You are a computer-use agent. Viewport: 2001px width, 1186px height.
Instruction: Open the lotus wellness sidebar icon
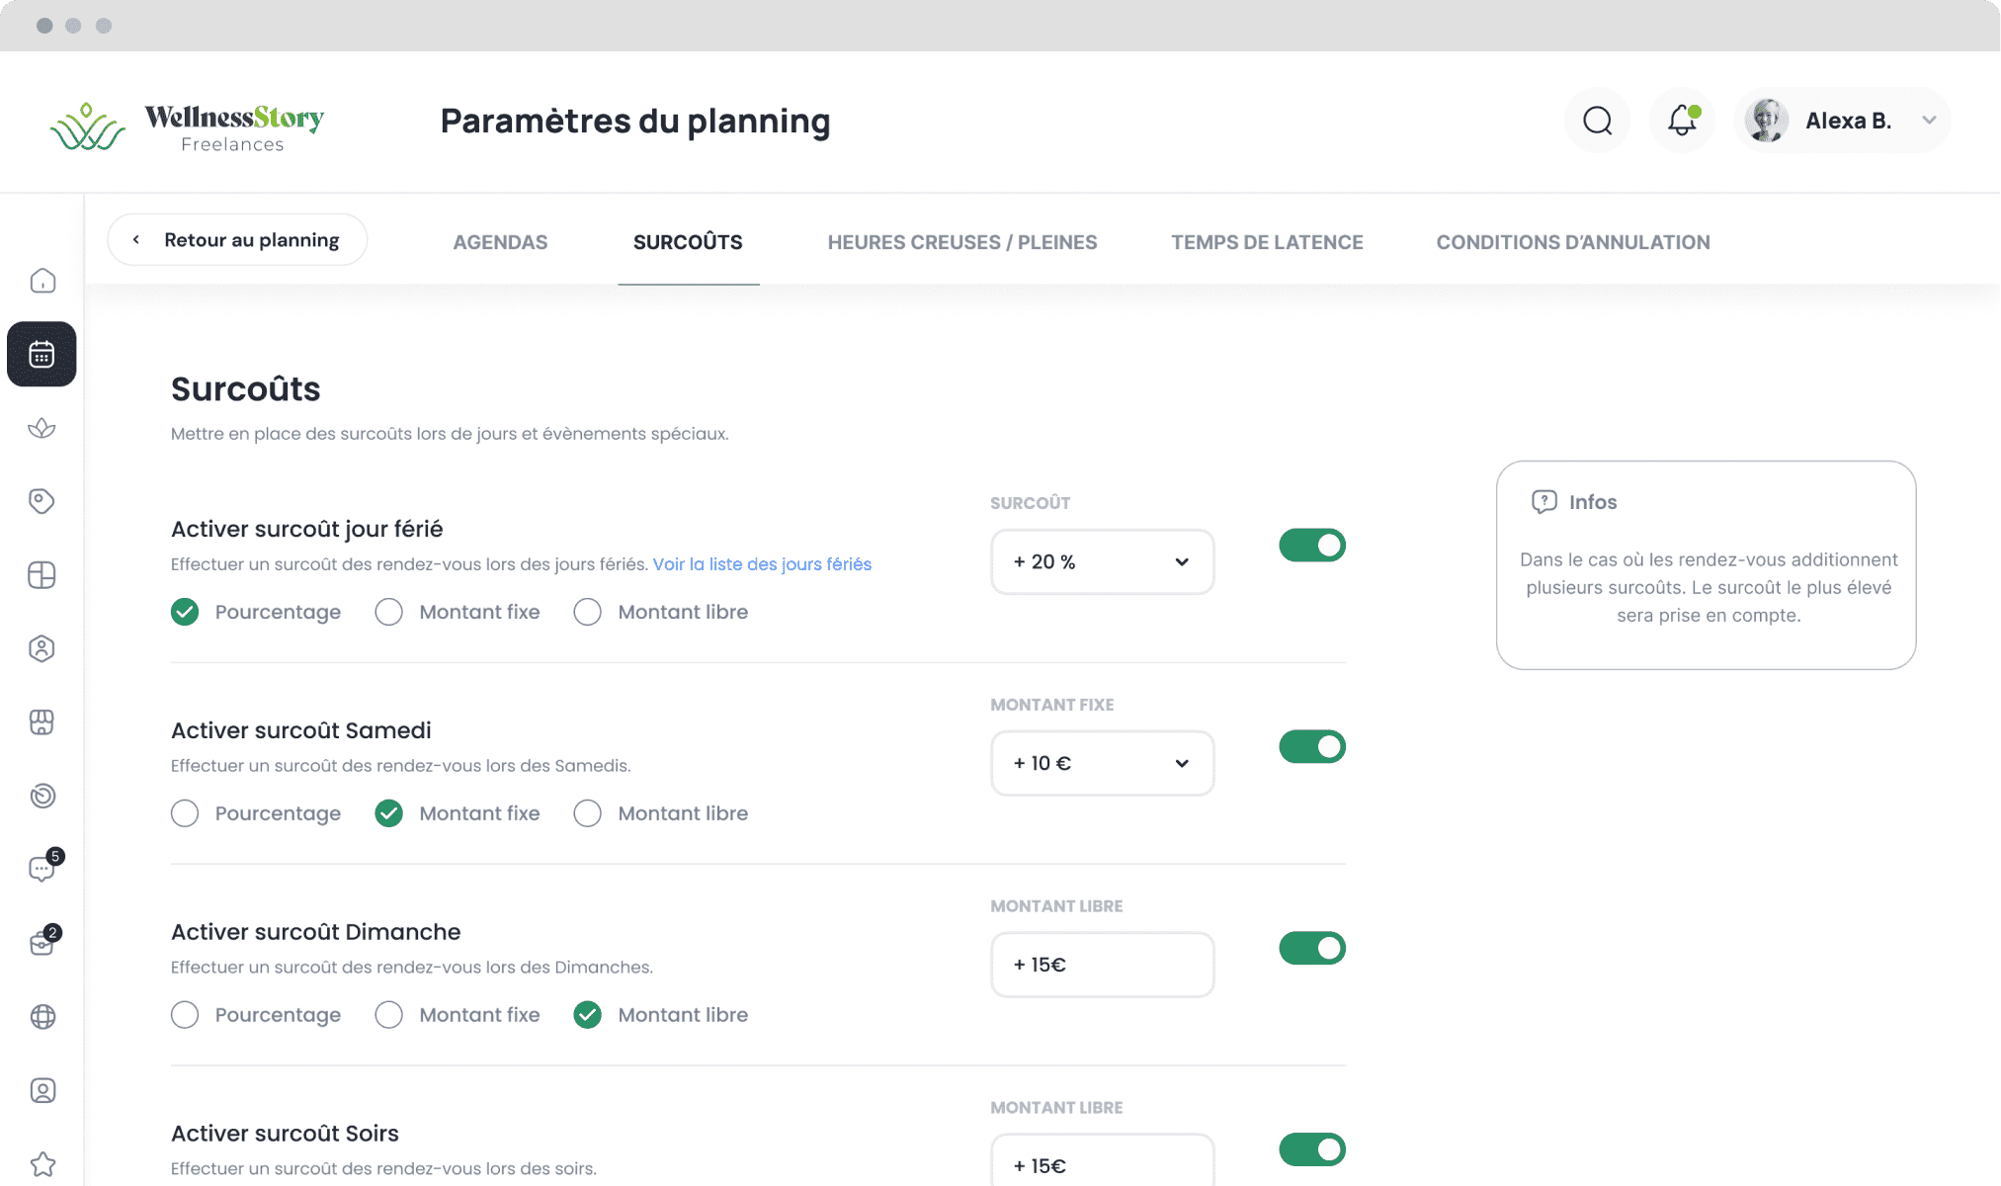click(x=42, y=428)
